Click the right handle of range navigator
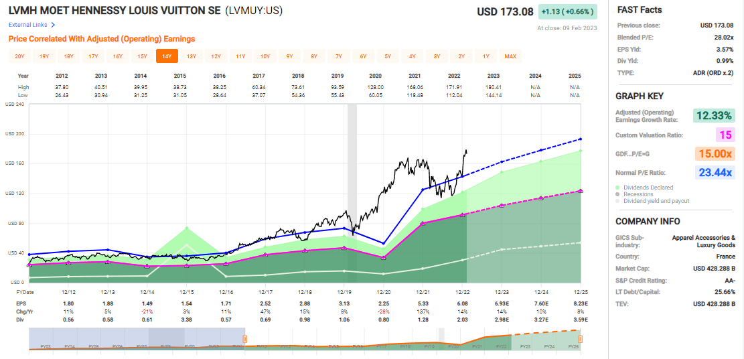 [x=580, y=339]
